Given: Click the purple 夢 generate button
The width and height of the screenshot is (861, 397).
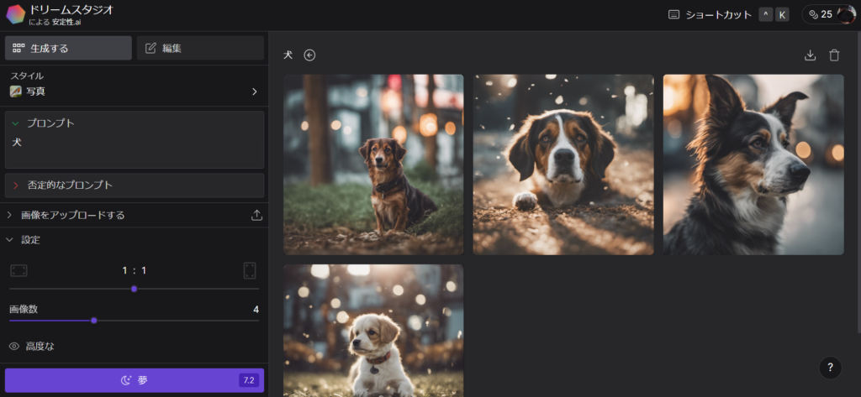Looking at the screenshot, I should point(134,380).
